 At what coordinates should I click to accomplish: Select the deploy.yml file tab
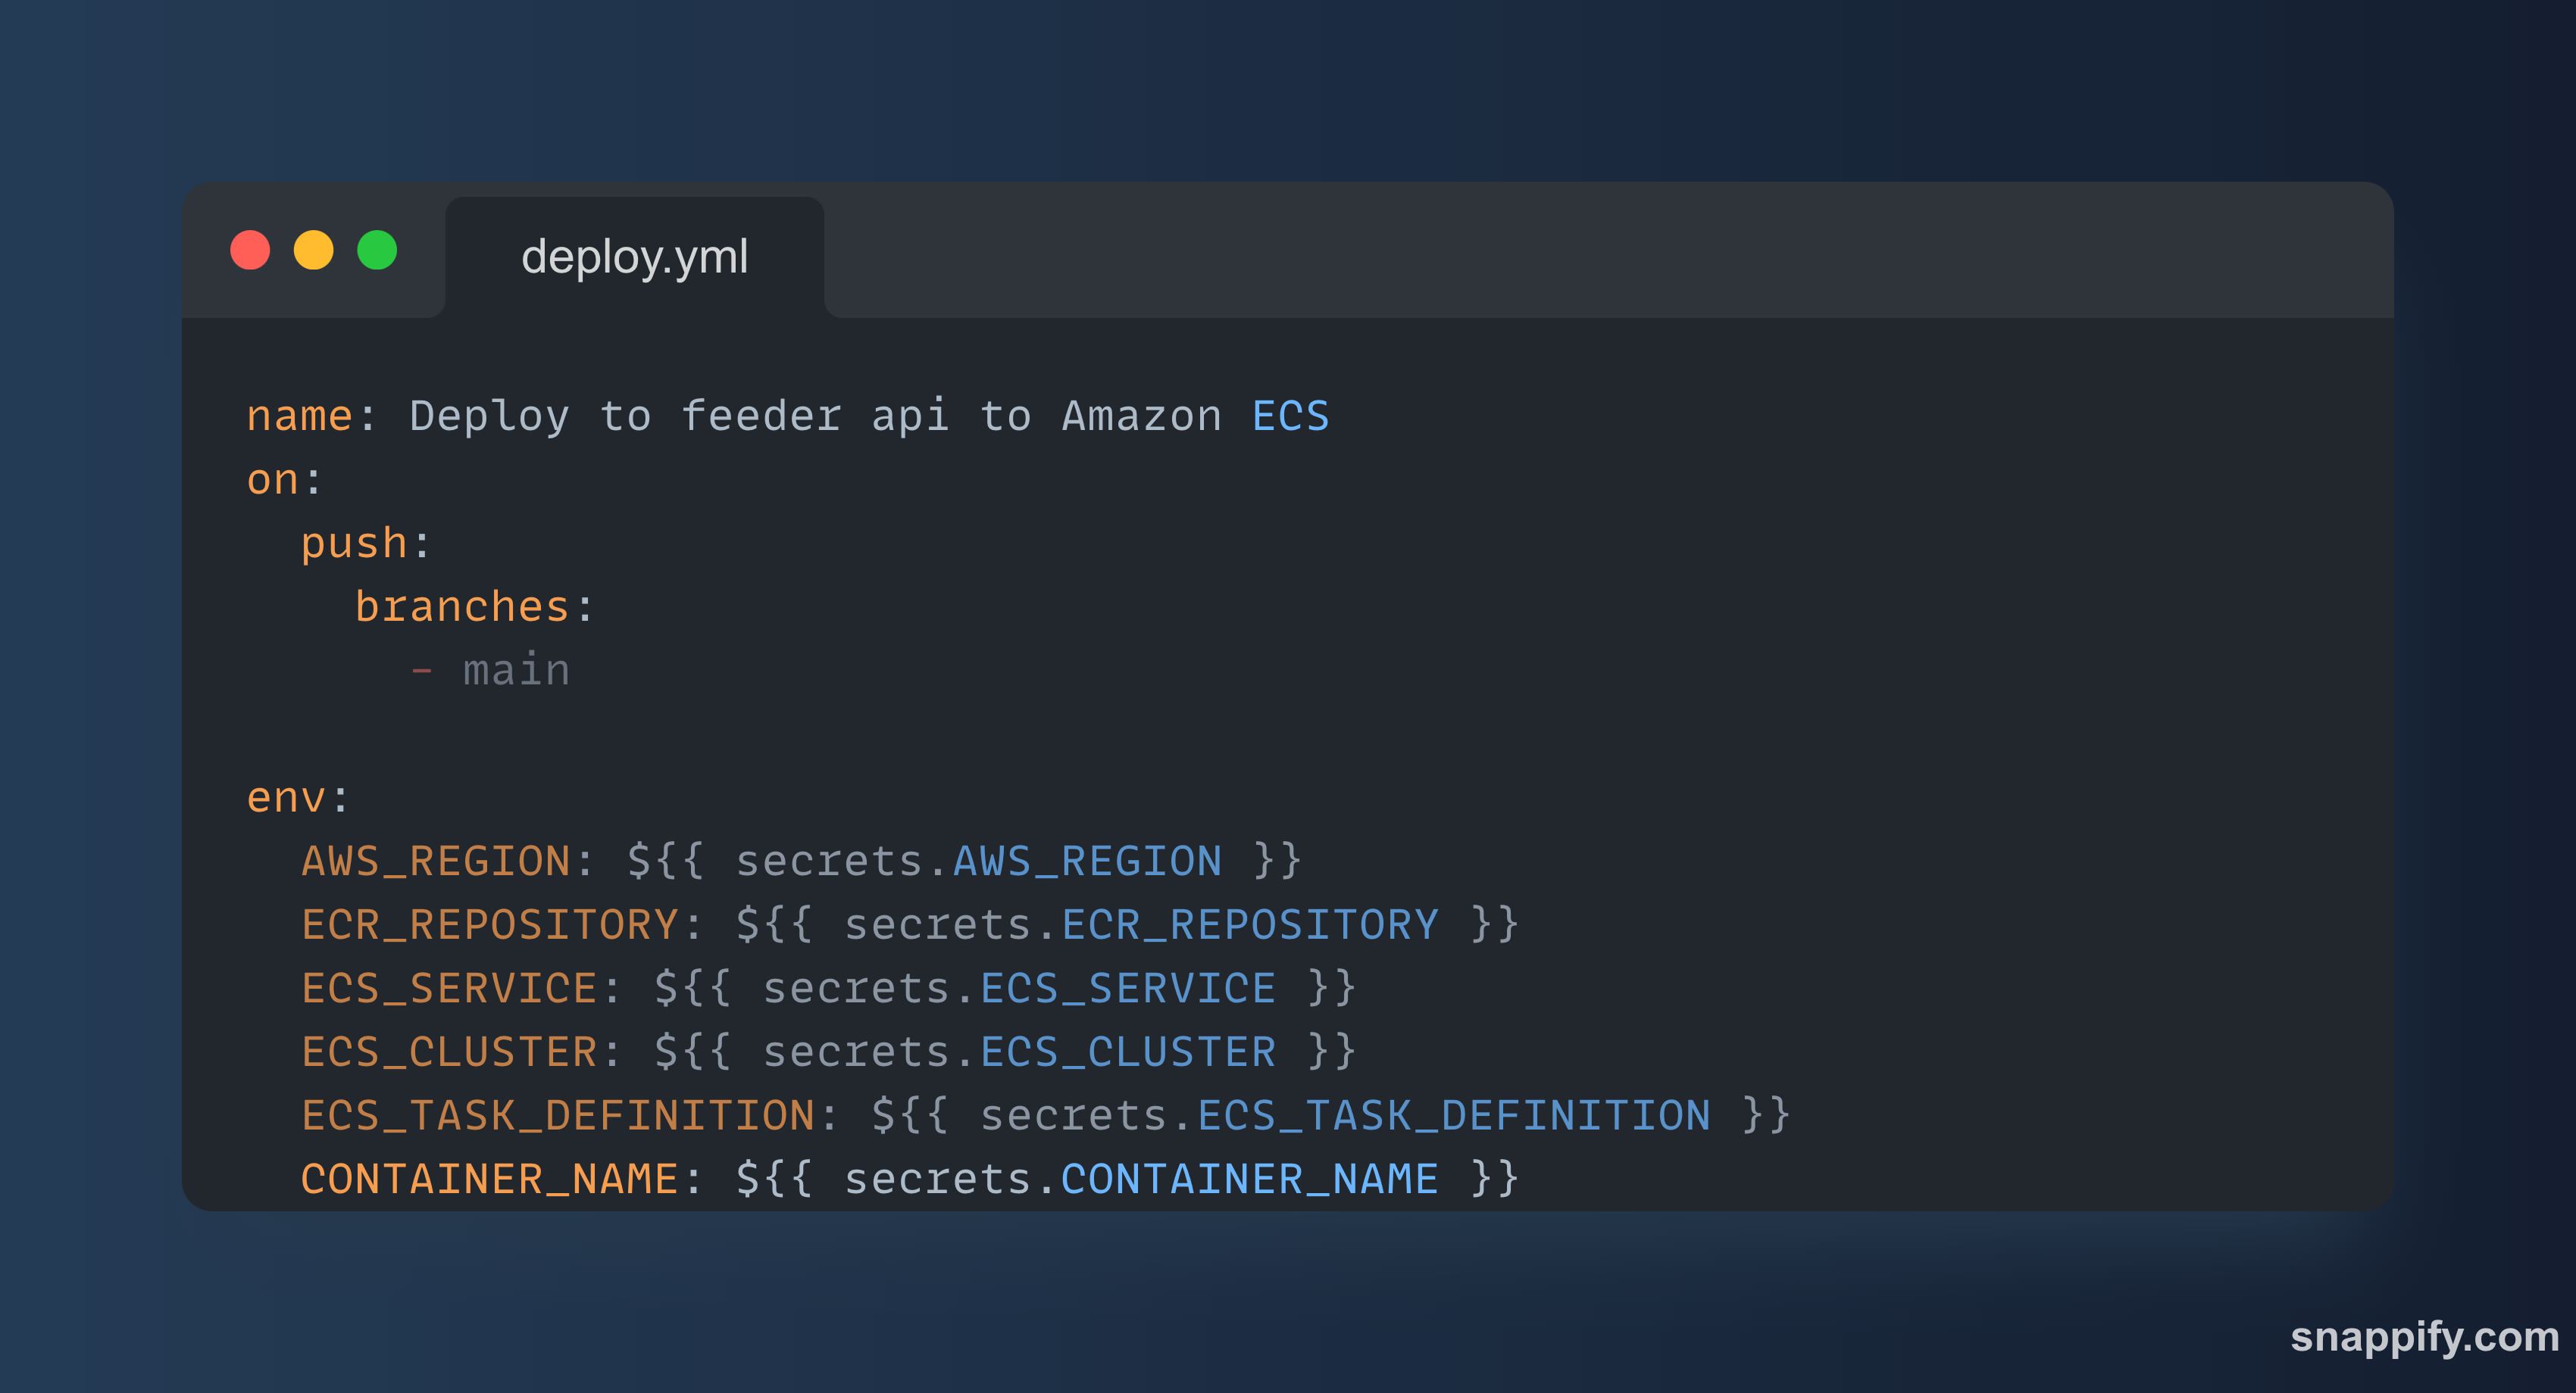[634, 257]
